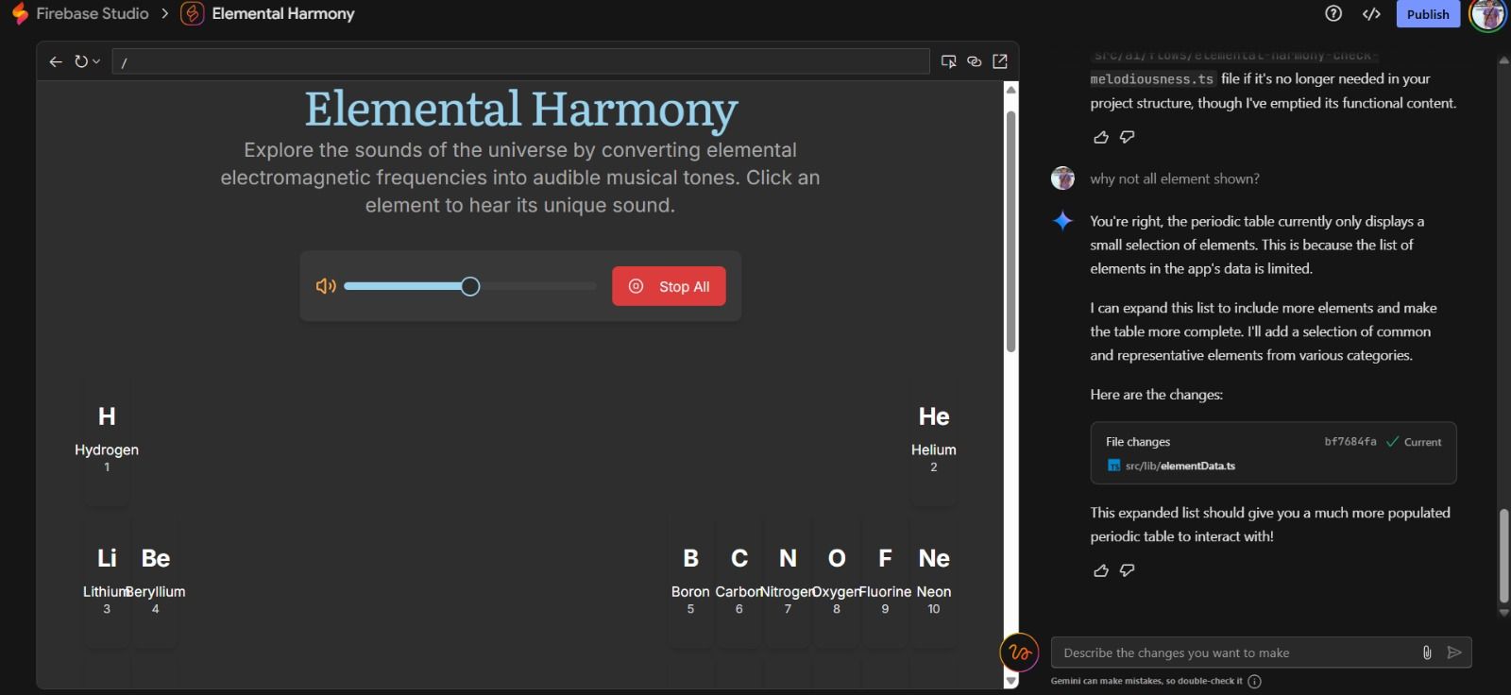Thumbs up the expanded list reply
The width and height of the screenshot is (1511, 695).
(x=1100, y=570)
